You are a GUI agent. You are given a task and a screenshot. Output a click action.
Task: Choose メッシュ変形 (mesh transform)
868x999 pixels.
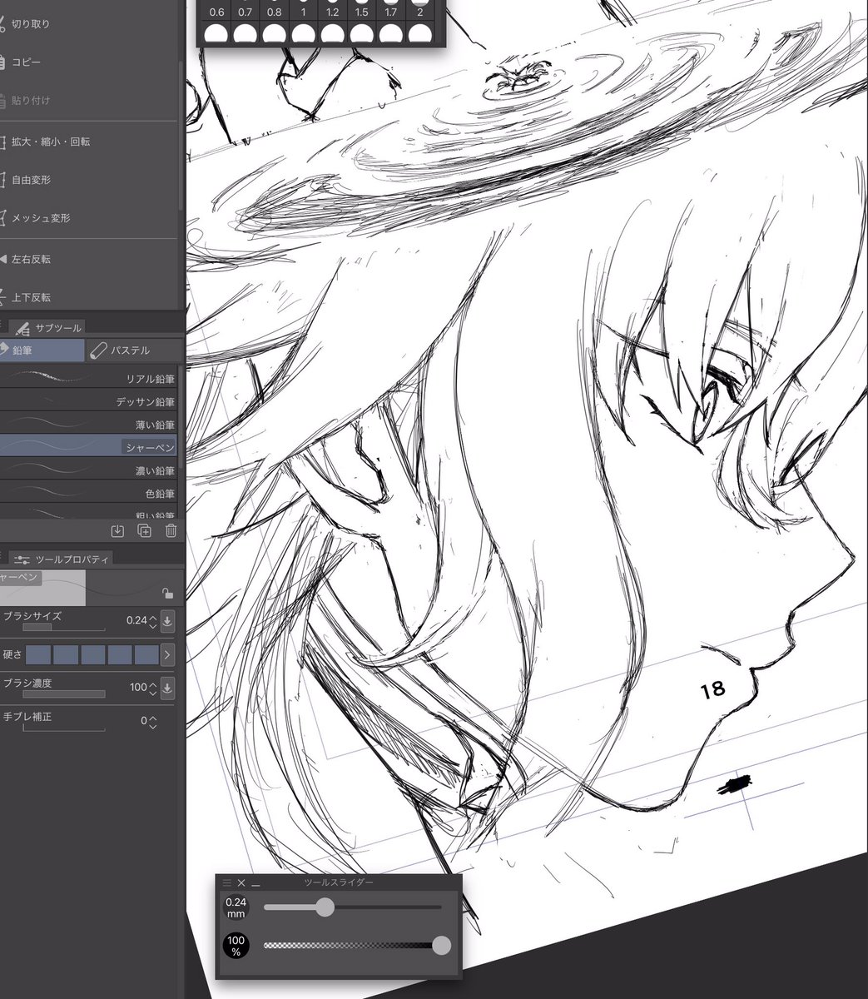coord(88,217)
